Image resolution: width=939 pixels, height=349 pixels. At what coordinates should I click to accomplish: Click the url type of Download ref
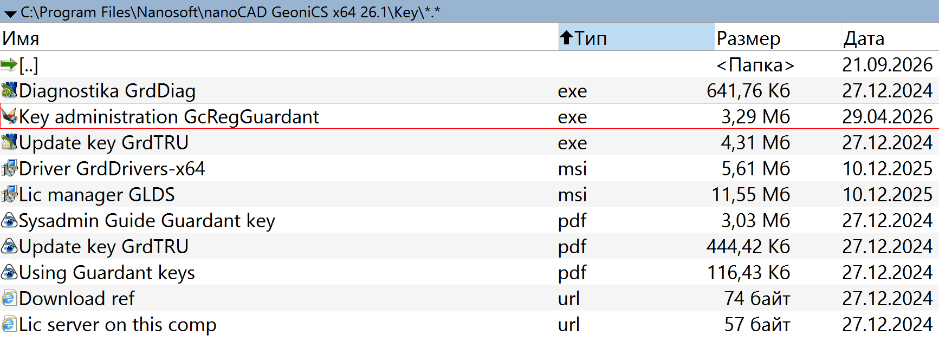(569, 299)
